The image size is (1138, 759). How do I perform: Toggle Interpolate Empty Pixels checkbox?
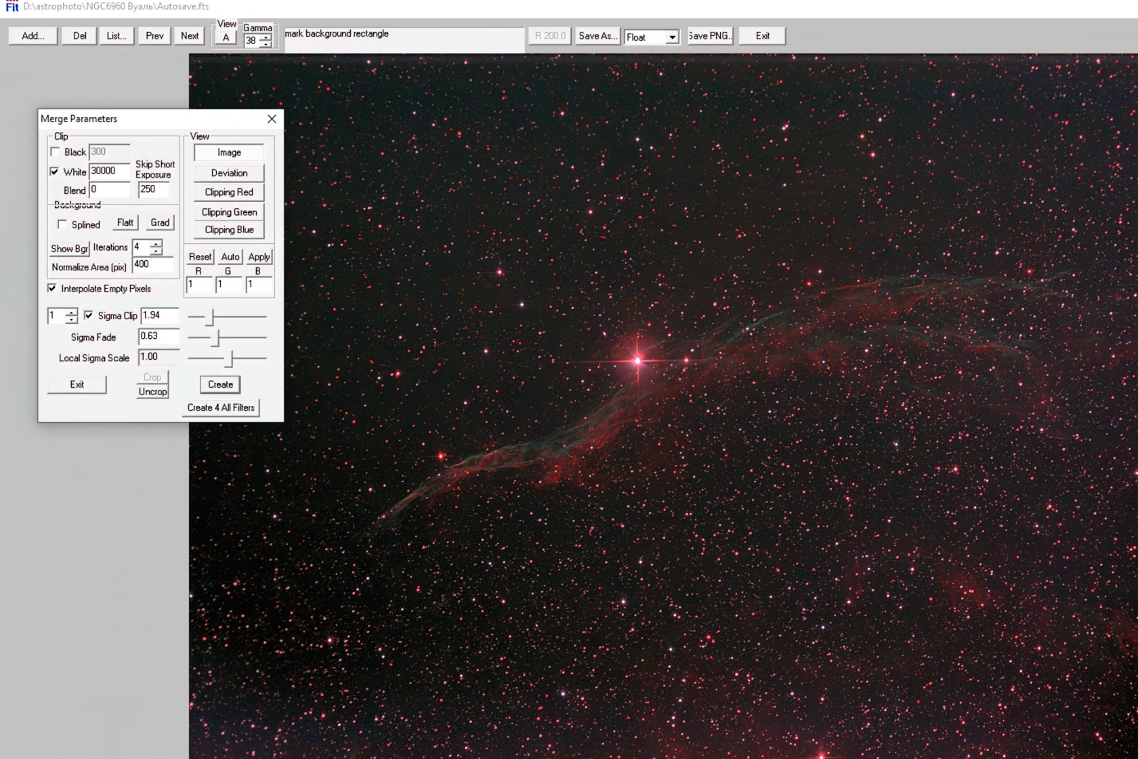tap(52, 289)
